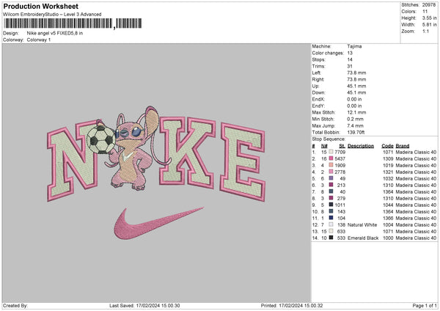Click the 'Emerald Black' description

[x=363, y=238]
